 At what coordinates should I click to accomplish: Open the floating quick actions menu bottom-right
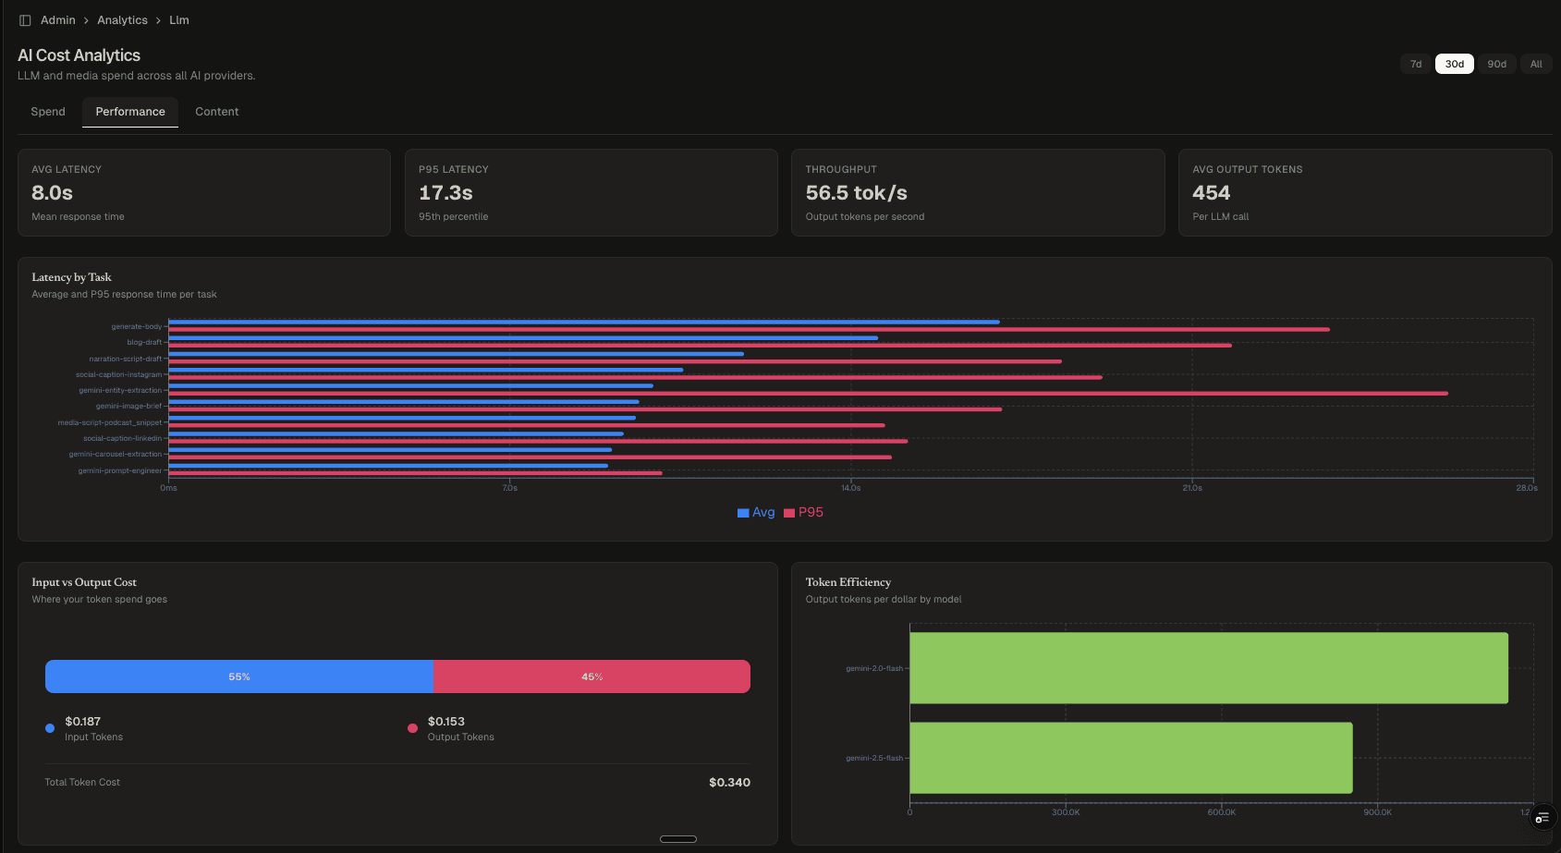coord(1542,817)
